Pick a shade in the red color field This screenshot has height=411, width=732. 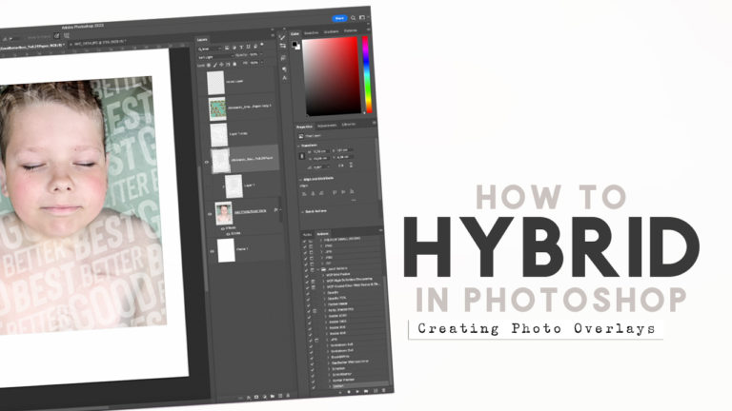(331, 76)
